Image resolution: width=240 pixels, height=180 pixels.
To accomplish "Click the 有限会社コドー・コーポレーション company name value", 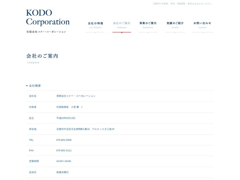I will point(76,96).
